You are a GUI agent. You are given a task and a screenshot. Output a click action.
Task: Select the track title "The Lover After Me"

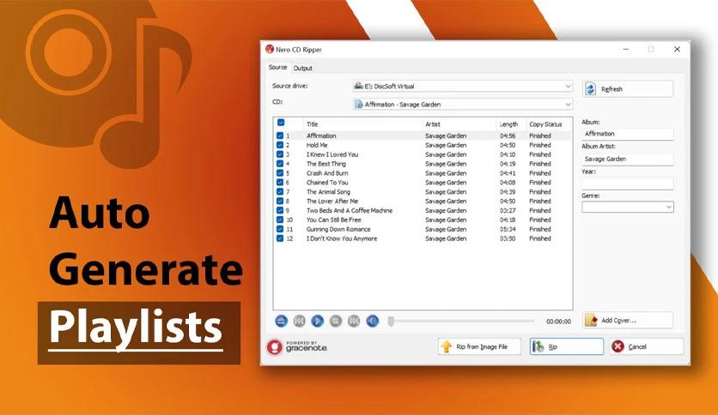(332, 201)
